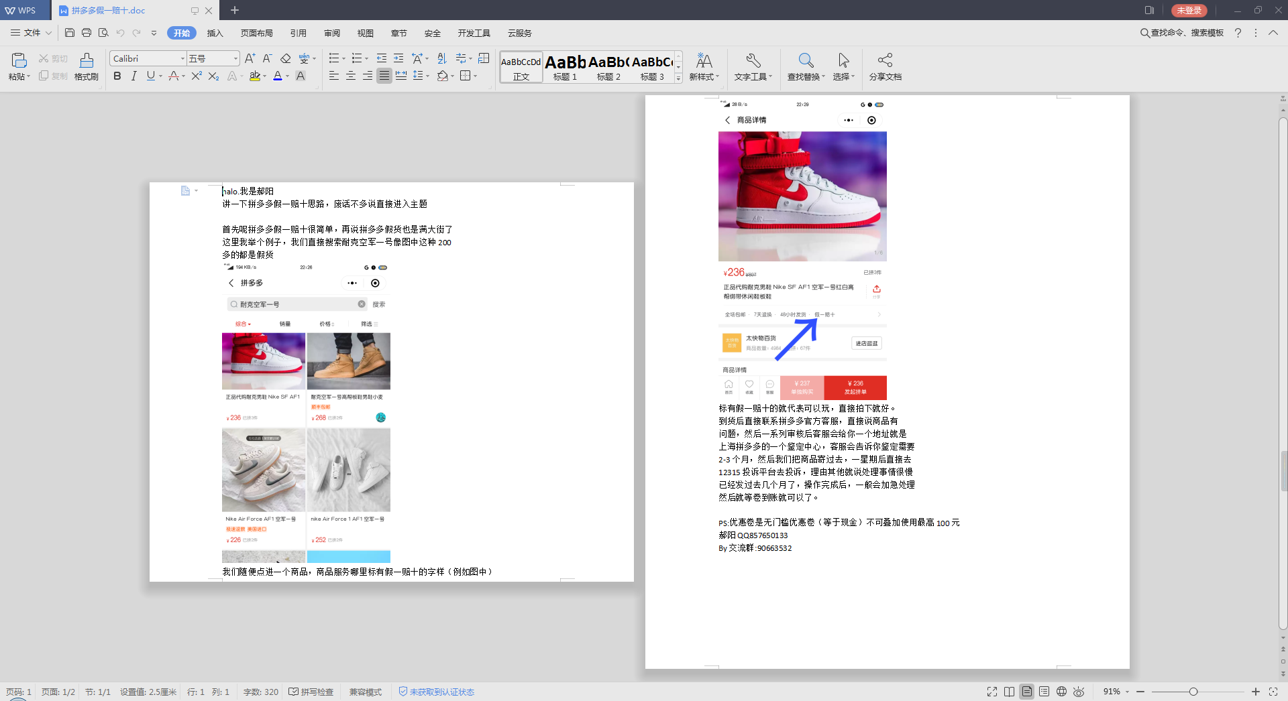The height and width of the screenshot is (701, 1288).
Task: Open a new document tab with plus
Action: pyautogui.click(x=235, y=10)
